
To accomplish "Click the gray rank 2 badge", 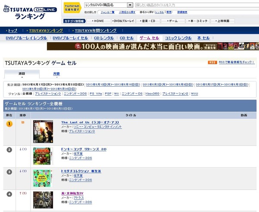I will click(x=9, y=150).
